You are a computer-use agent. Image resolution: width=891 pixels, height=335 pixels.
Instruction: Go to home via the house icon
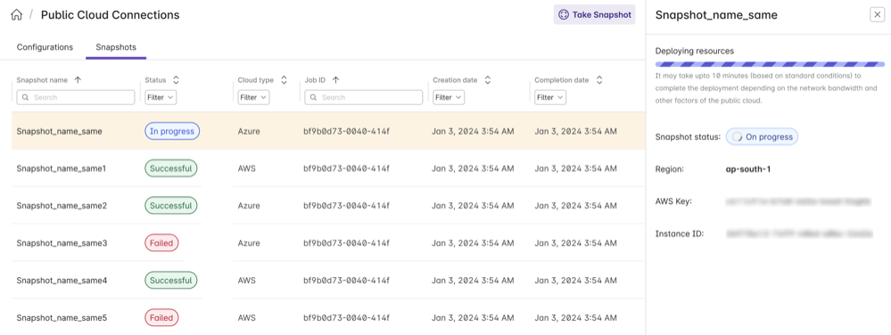tap(16, 15)
